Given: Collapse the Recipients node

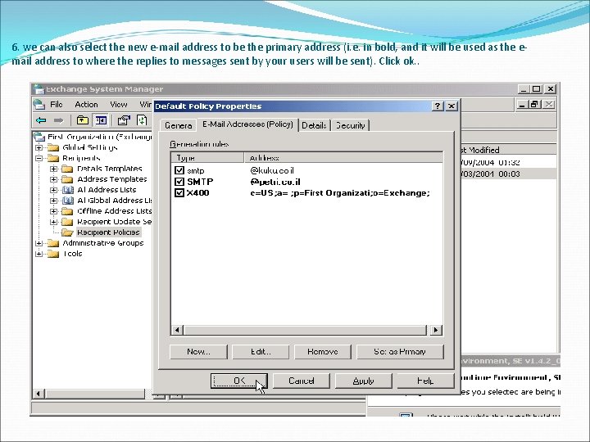Looking at the screenshot, I should point(39,158).
